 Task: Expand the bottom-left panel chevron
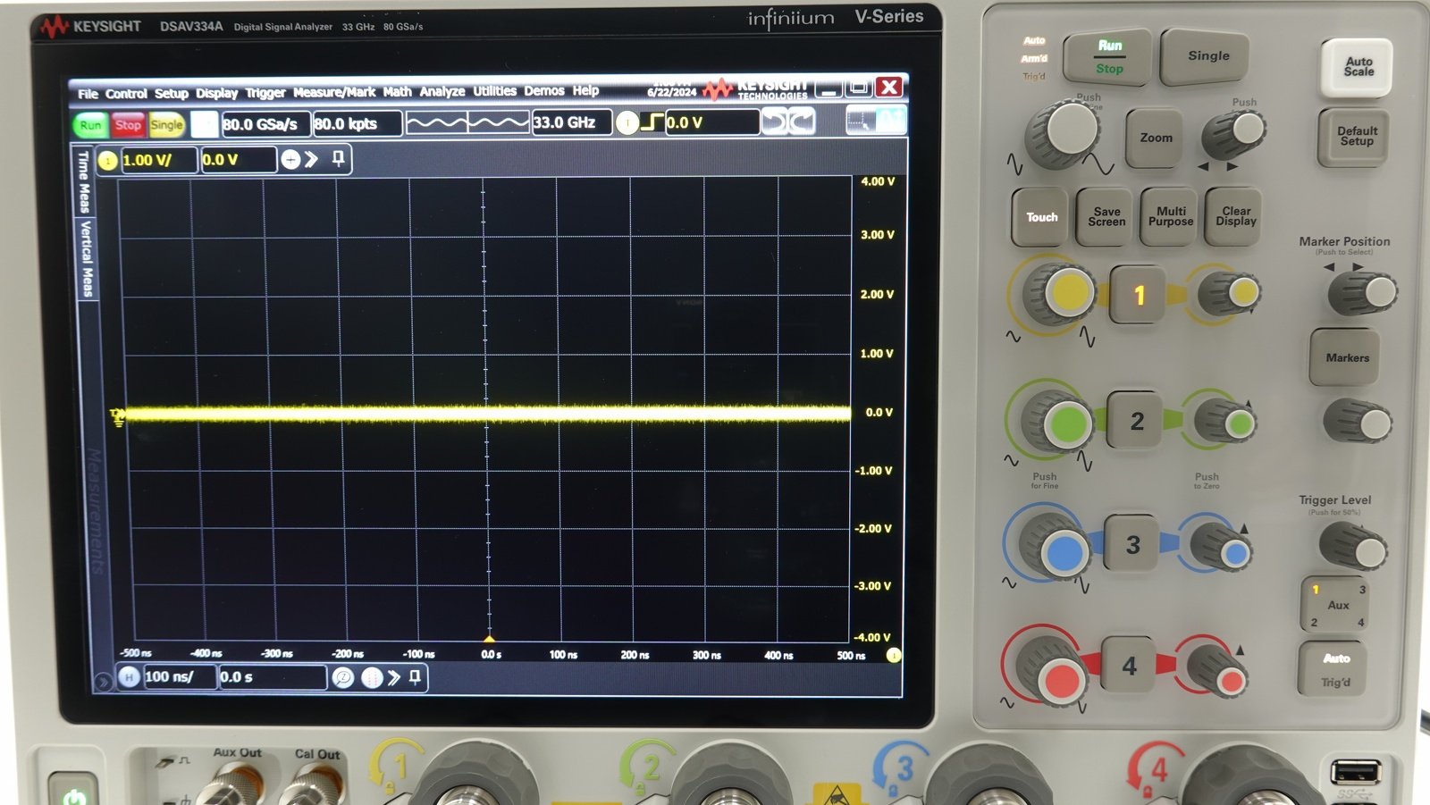pyautogui.click(x=103, y=683)
